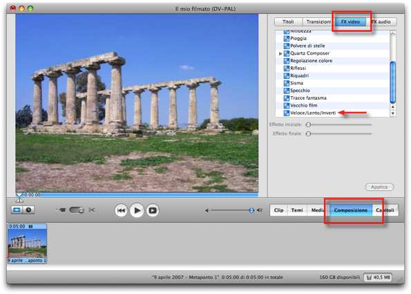Screen dimensions: 411x294
Task: Toggle the camera/edit mode switch
Action: pos(76,210)
